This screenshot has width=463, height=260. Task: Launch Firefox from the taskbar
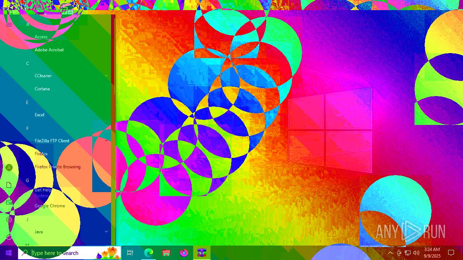click(184, 253)
